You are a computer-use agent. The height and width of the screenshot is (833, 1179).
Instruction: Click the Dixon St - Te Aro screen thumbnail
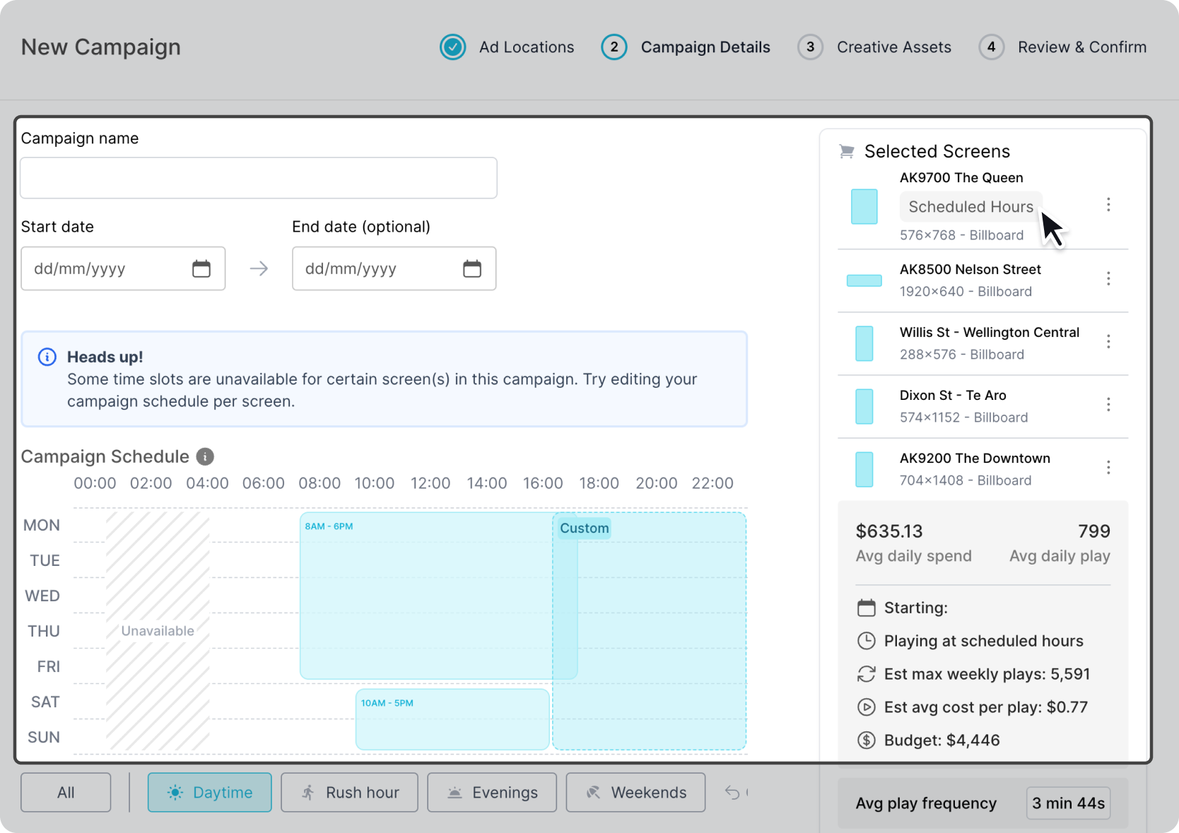click(864, 406)
